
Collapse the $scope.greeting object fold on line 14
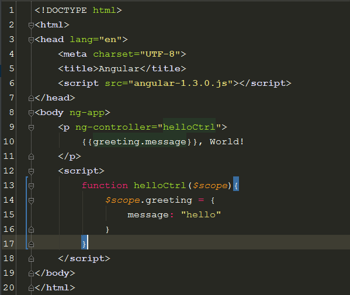pyautogui.click(x=31, y=200)
